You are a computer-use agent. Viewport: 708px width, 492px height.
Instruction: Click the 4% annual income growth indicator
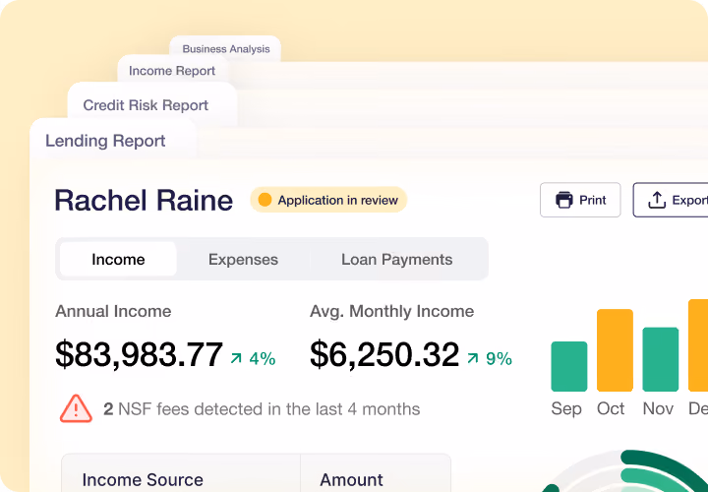(x=253, y=359)
